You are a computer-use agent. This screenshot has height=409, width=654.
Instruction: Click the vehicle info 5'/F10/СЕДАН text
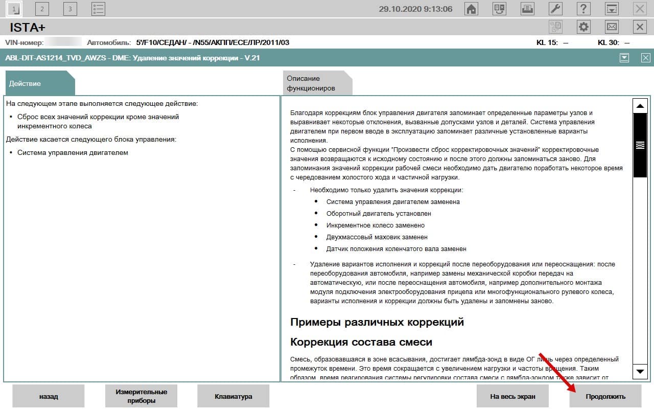[x=213, y=42]
